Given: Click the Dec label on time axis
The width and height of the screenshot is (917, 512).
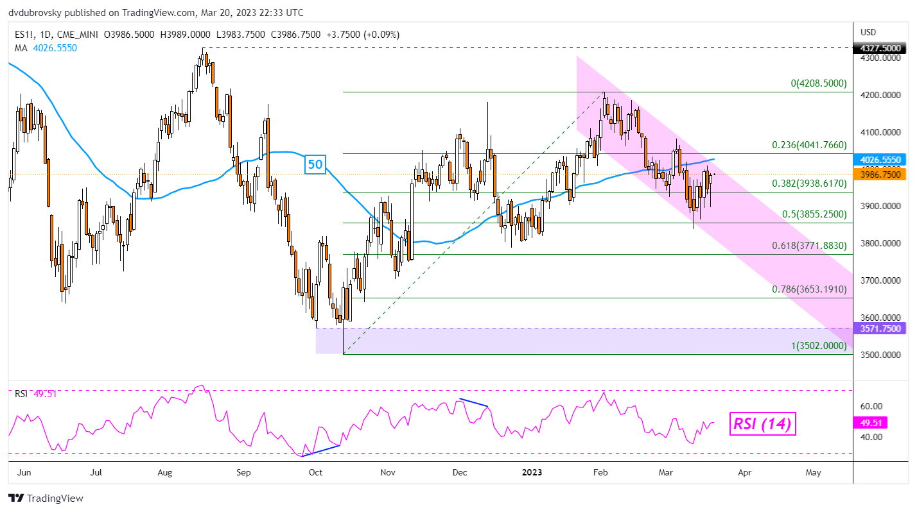Looking at the screenshot, I should tap(460, 473).
